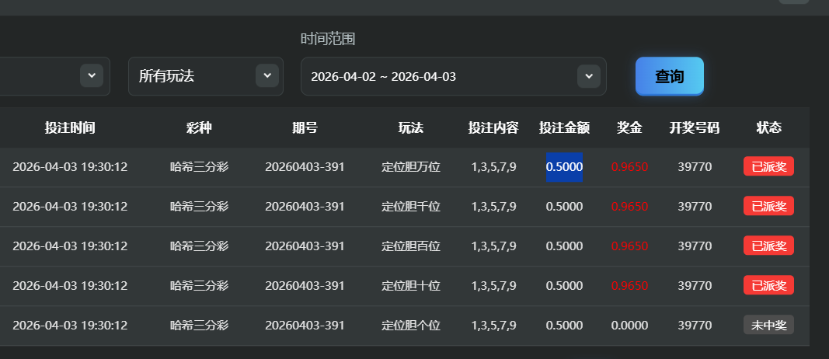Expand the 2026-04-02 ~ 2026-04-03 date range dropdown
Screen dimensions: 829x359
pos(453,76)
